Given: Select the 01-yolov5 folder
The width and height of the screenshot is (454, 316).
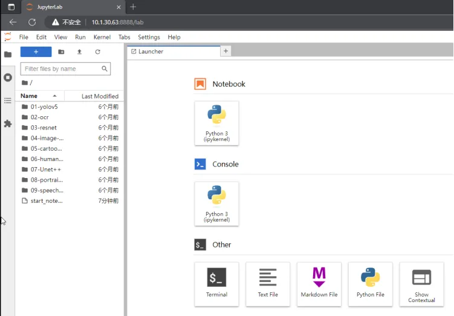Looking at the screenshot, I should (x=70, y=107).
